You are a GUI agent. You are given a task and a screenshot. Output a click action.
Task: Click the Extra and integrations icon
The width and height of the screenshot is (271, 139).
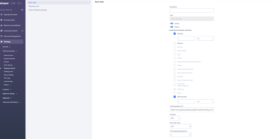point(2,36)
